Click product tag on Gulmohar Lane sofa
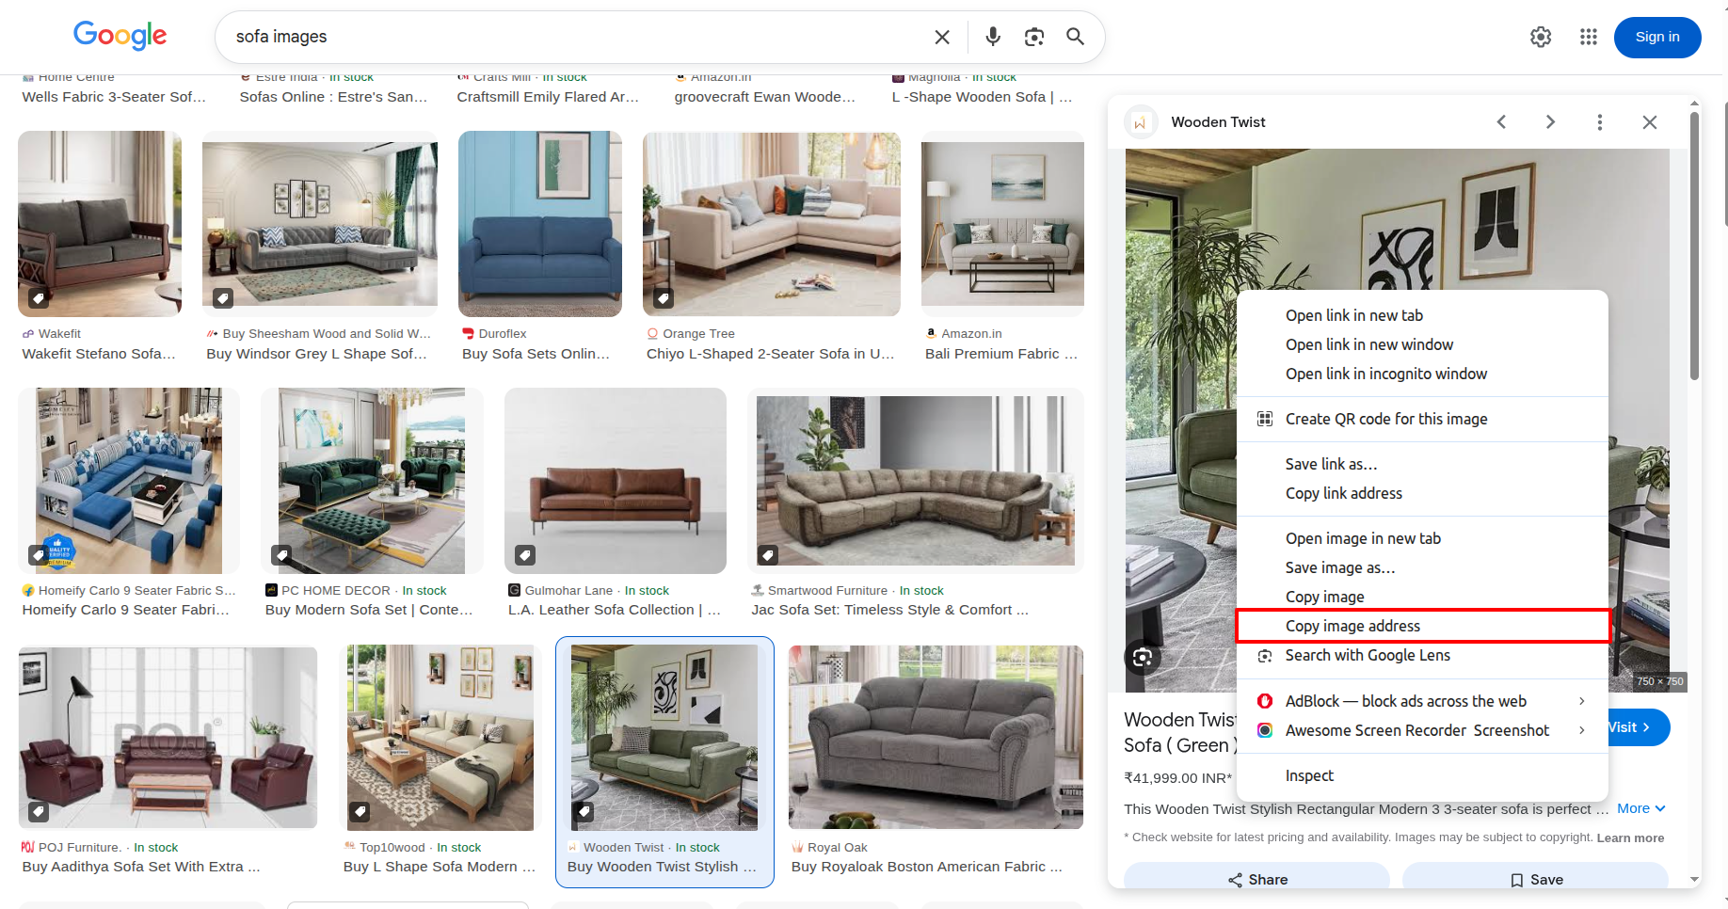Image resolution: width=1728 pixels, height=909 pixels. (x=525, y=555)
